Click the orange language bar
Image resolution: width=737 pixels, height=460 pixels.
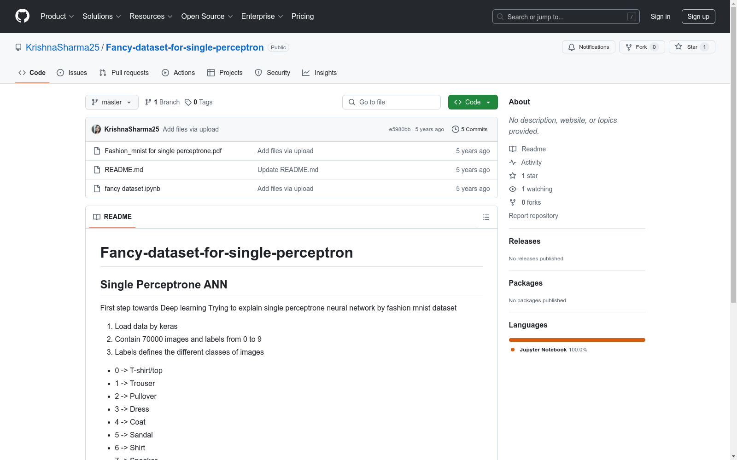coord(577,340)
